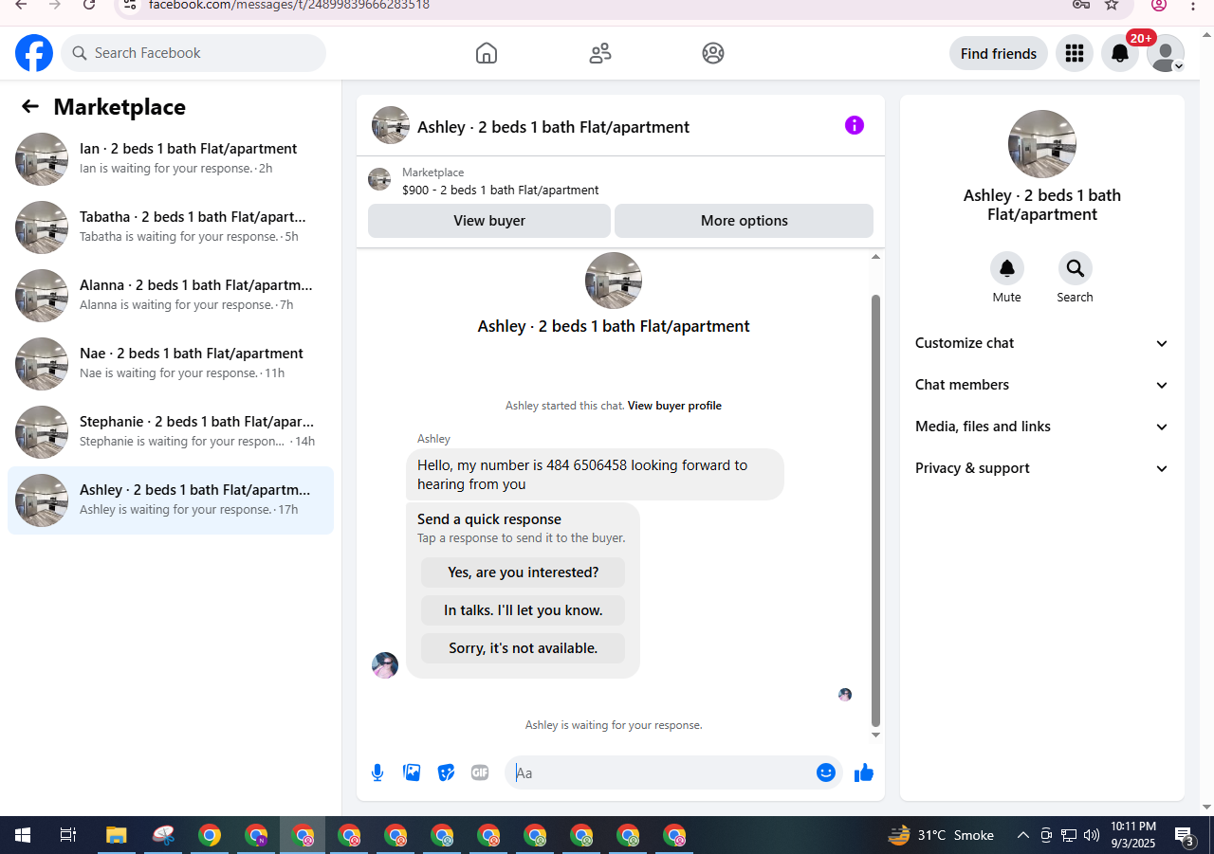The image size is (1214, 854).
Task: Open Alanna's apartment conversation
Action: tap(171, 296)
